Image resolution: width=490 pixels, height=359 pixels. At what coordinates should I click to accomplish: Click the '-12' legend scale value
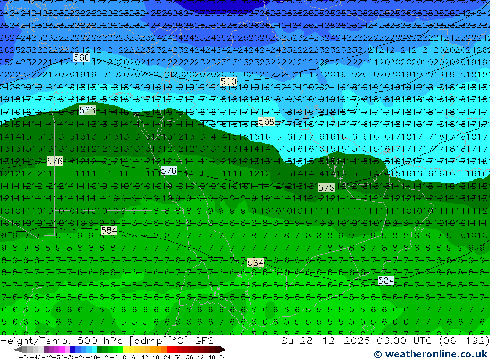[103, 357]
